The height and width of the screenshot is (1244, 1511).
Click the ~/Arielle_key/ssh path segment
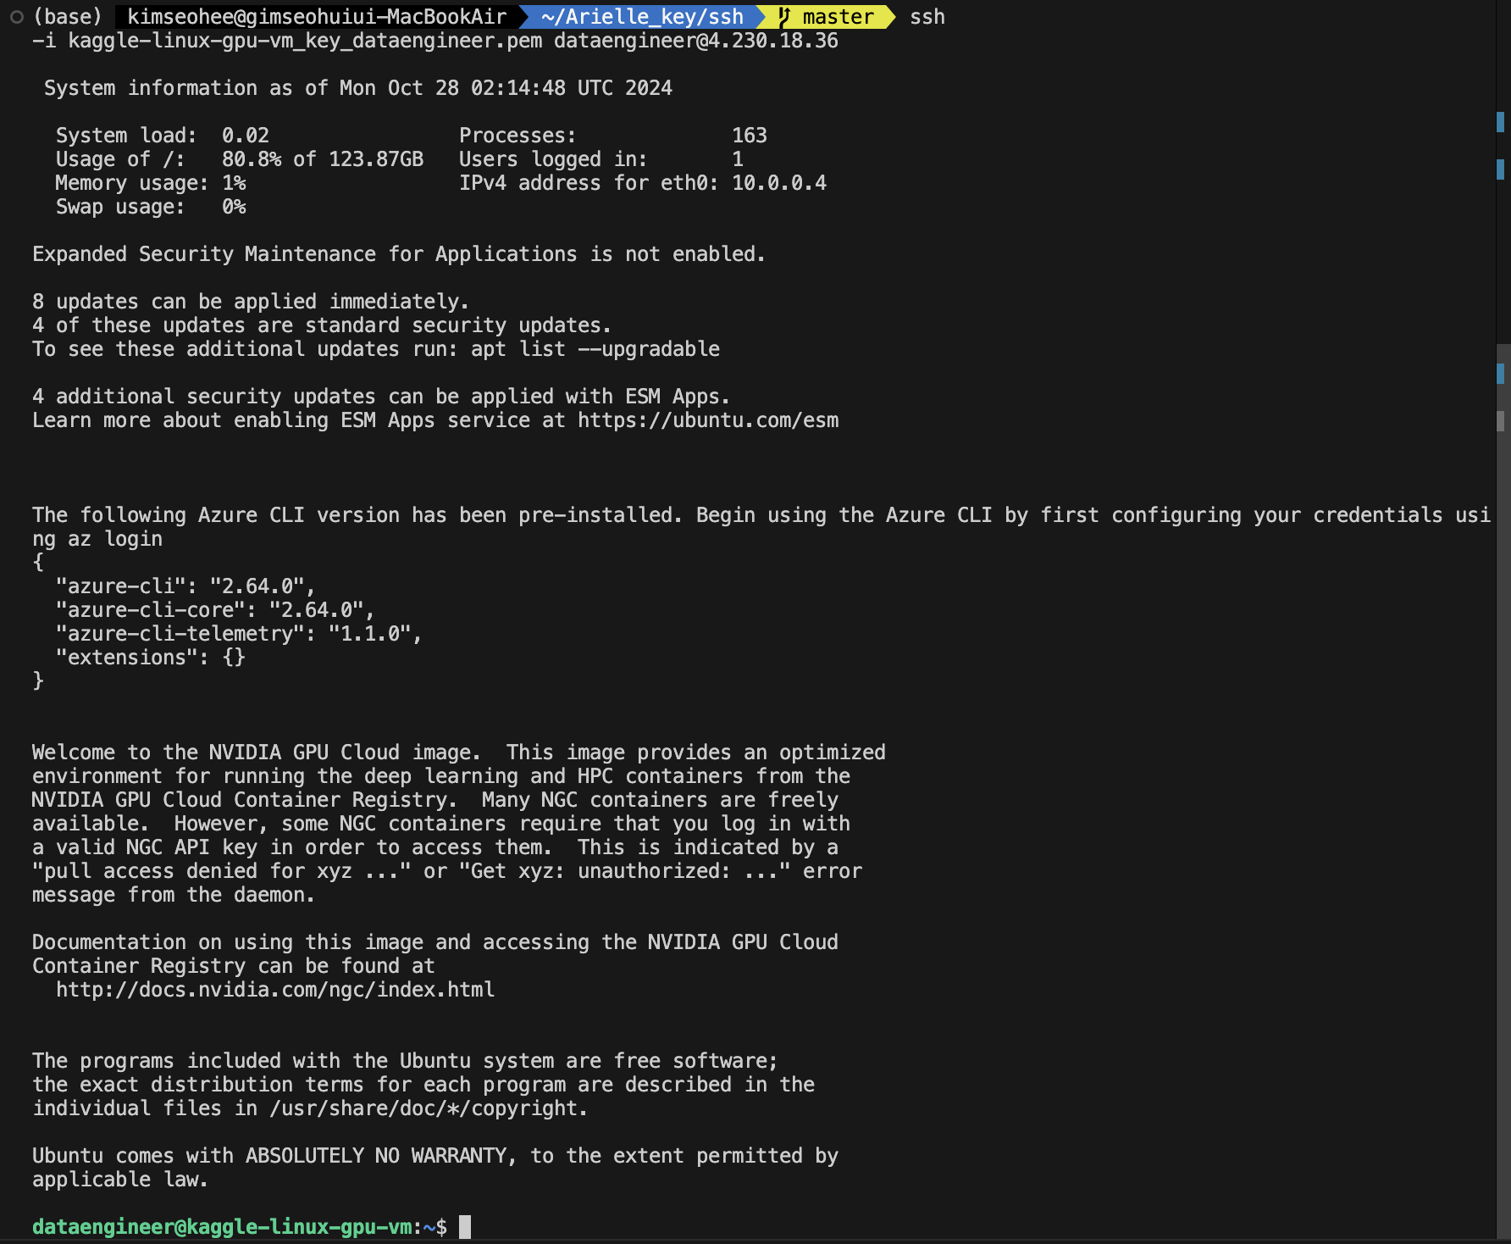click(x=642, y=17)
